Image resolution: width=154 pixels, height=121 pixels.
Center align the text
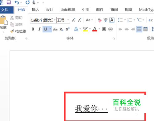[x=127, y=29]
